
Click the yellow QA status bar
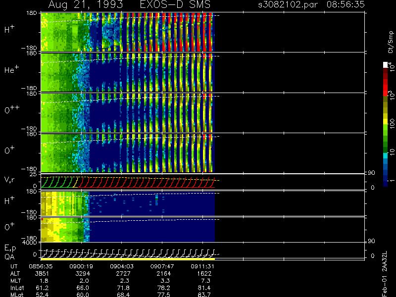tap(128, 259)
